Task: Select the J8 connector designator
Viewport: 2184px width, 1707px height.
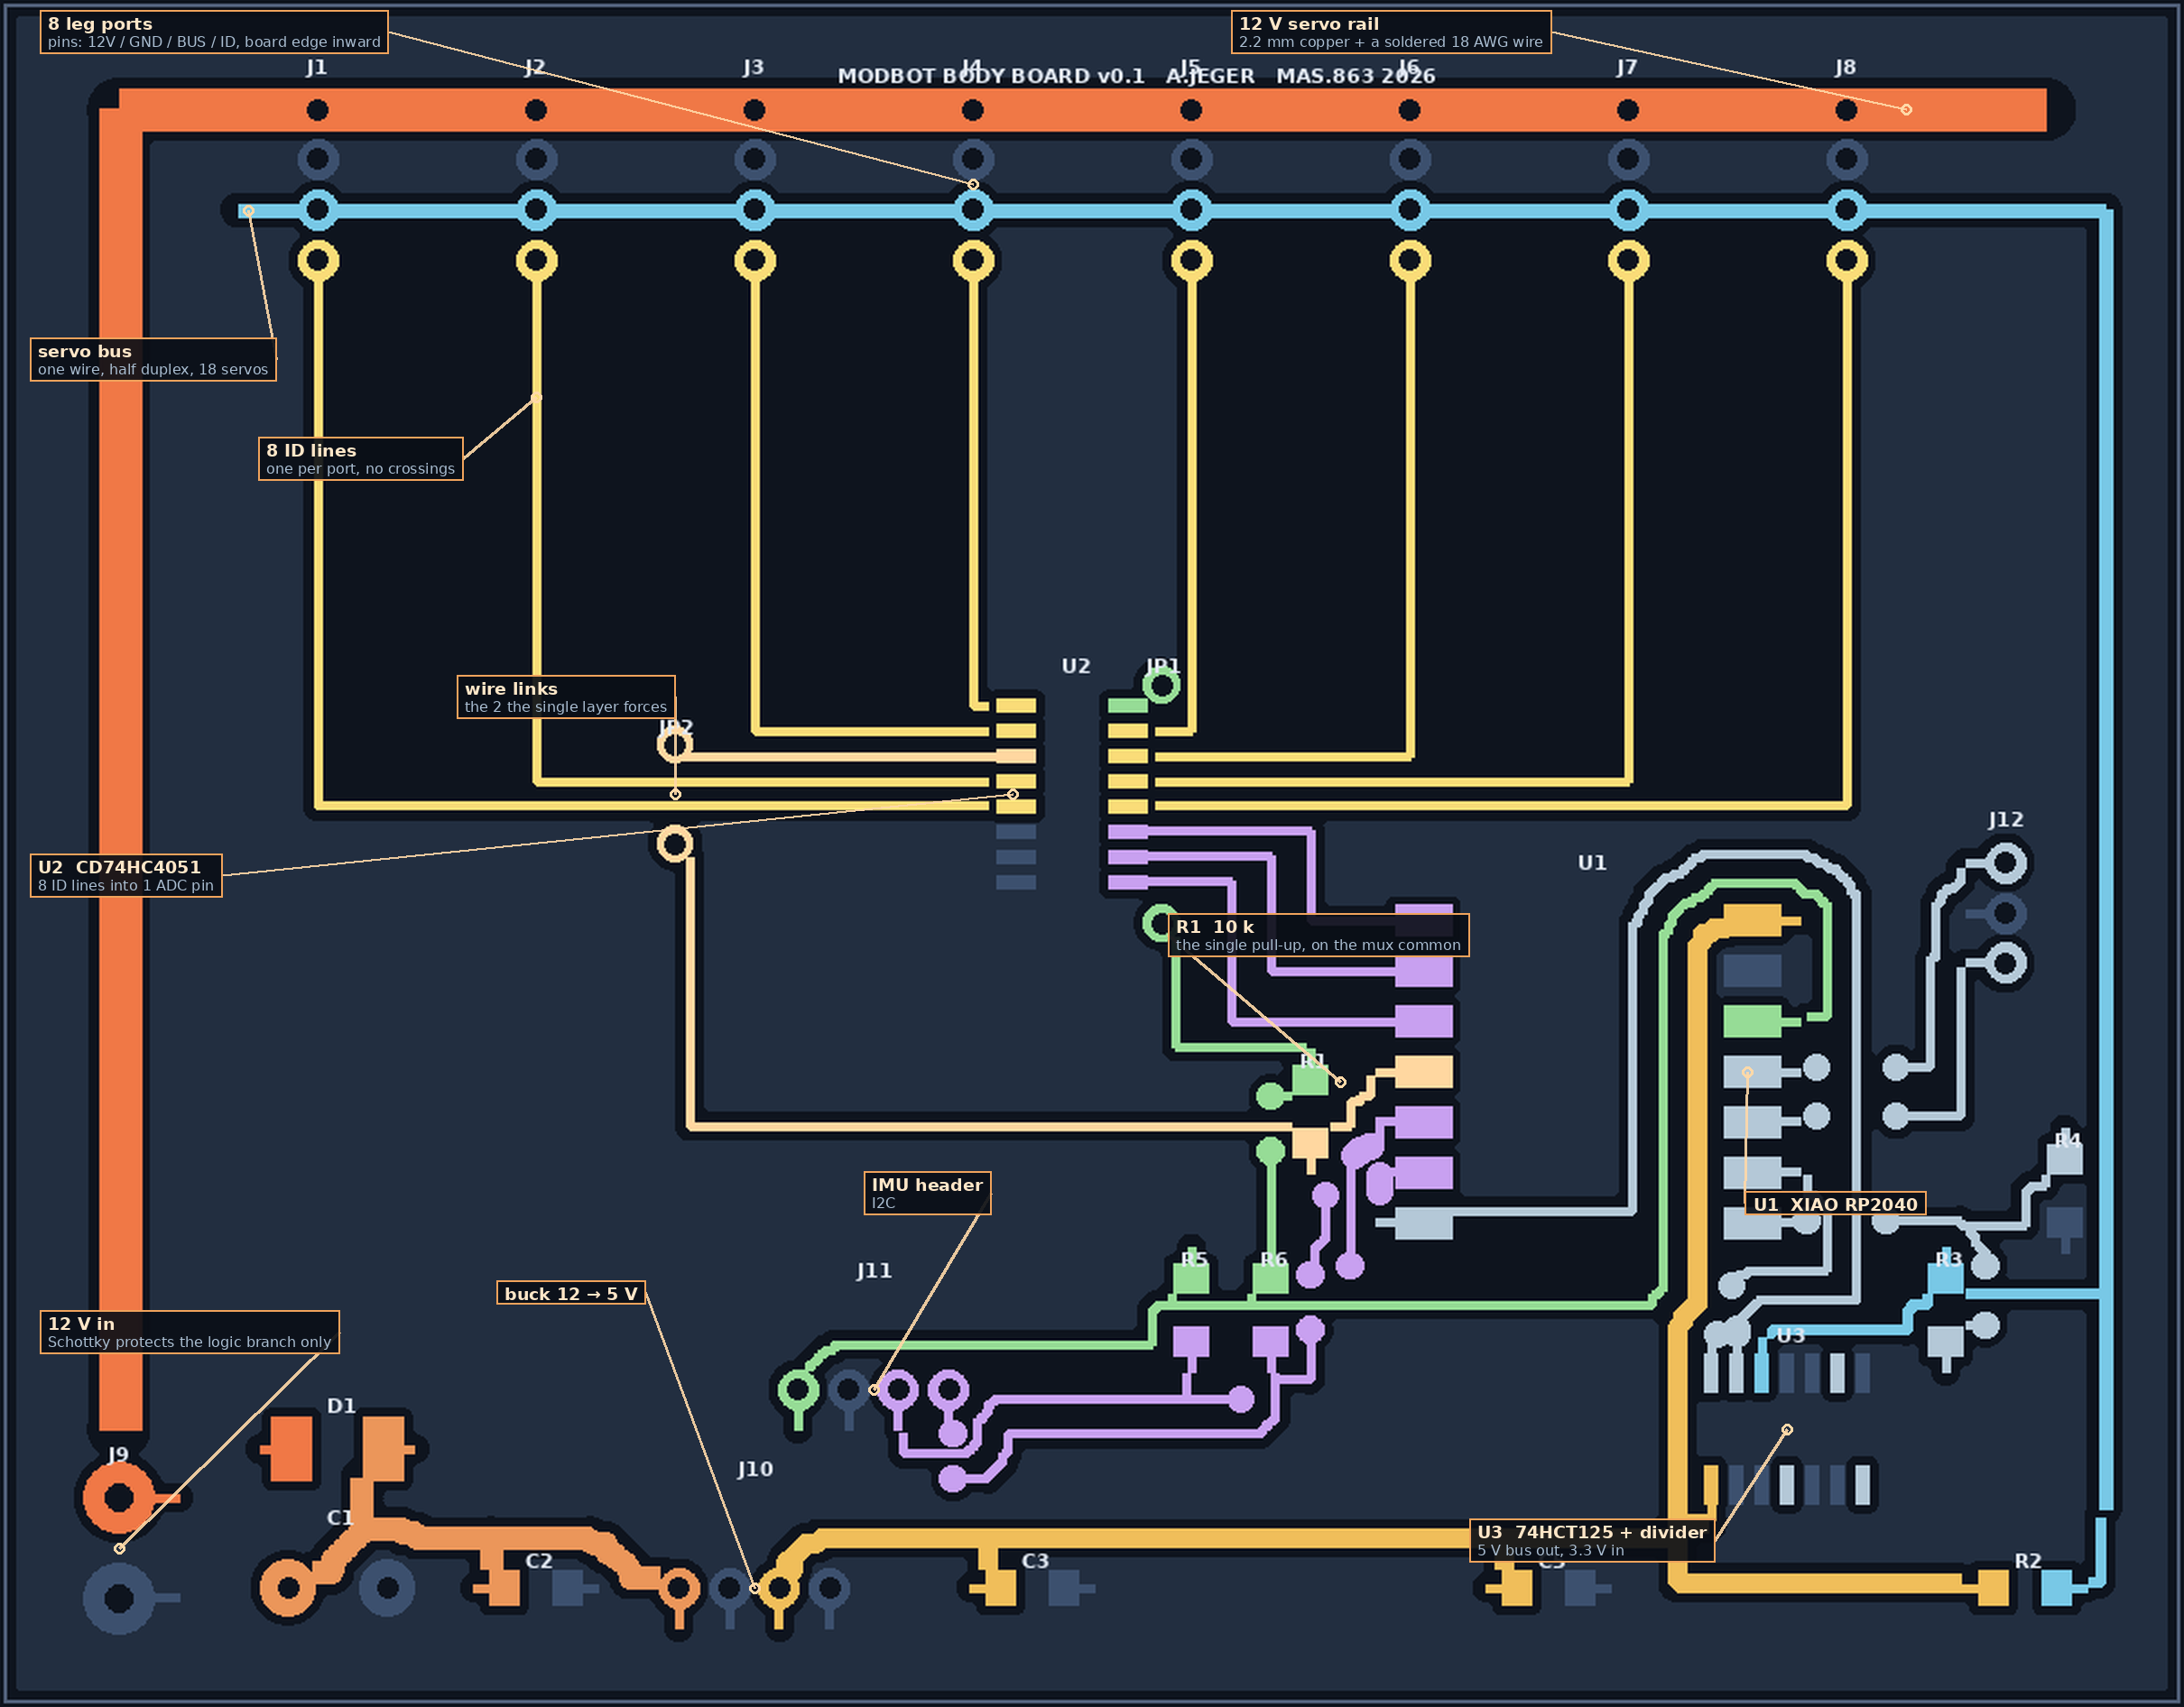Action: 1845,67
